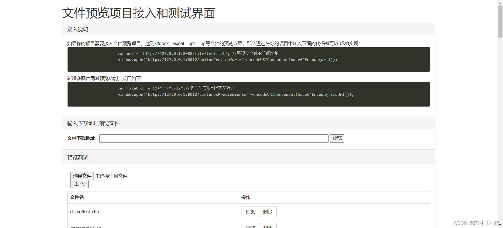Click the 文件下载地址 input field
The height and width of the screenshot is (228, 503).
[x=214, y=138]
